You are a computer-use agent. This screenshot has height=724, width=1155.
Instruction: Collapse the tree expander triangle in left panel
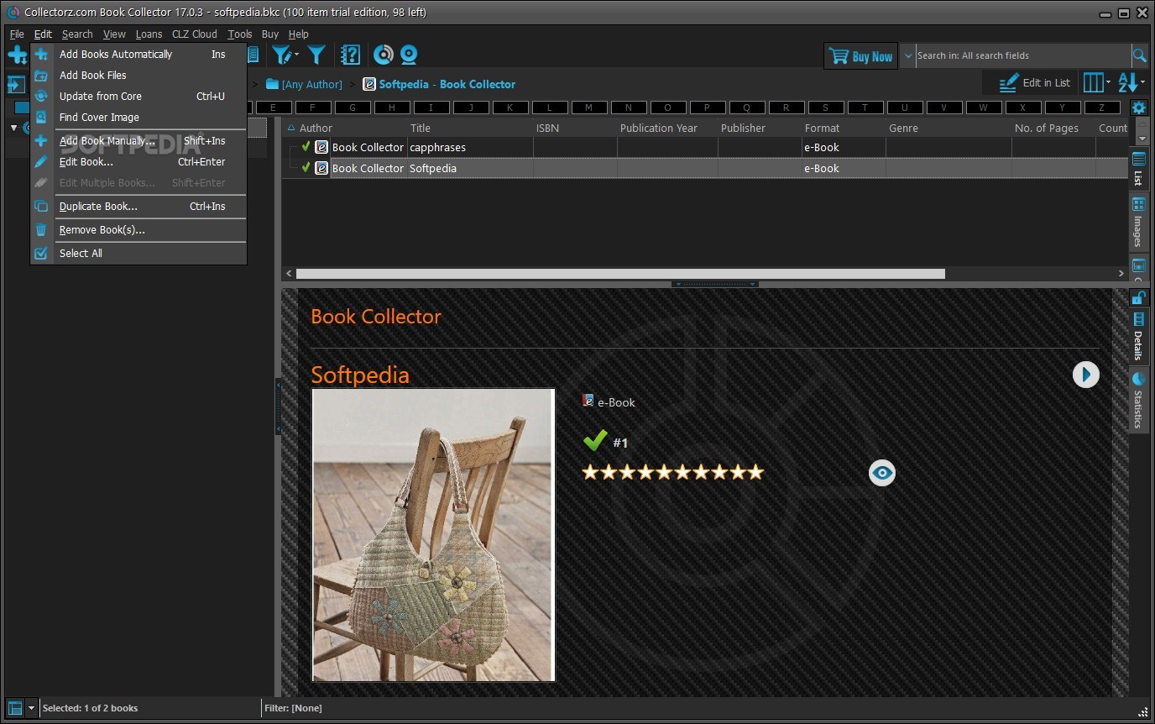coord(13,128)
